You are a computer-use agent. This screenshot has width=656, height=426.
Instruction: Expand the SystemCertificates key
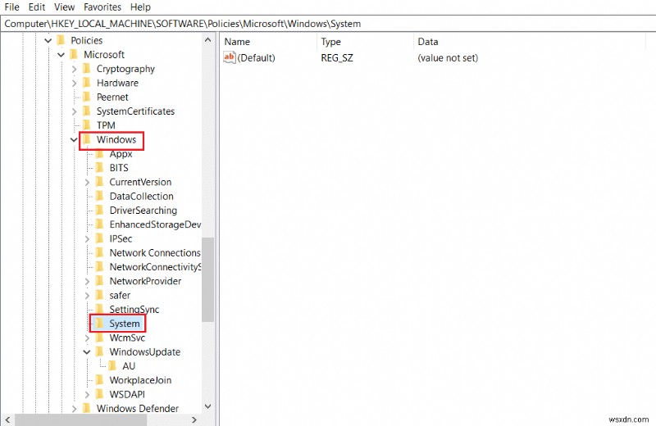pos(74,111)
